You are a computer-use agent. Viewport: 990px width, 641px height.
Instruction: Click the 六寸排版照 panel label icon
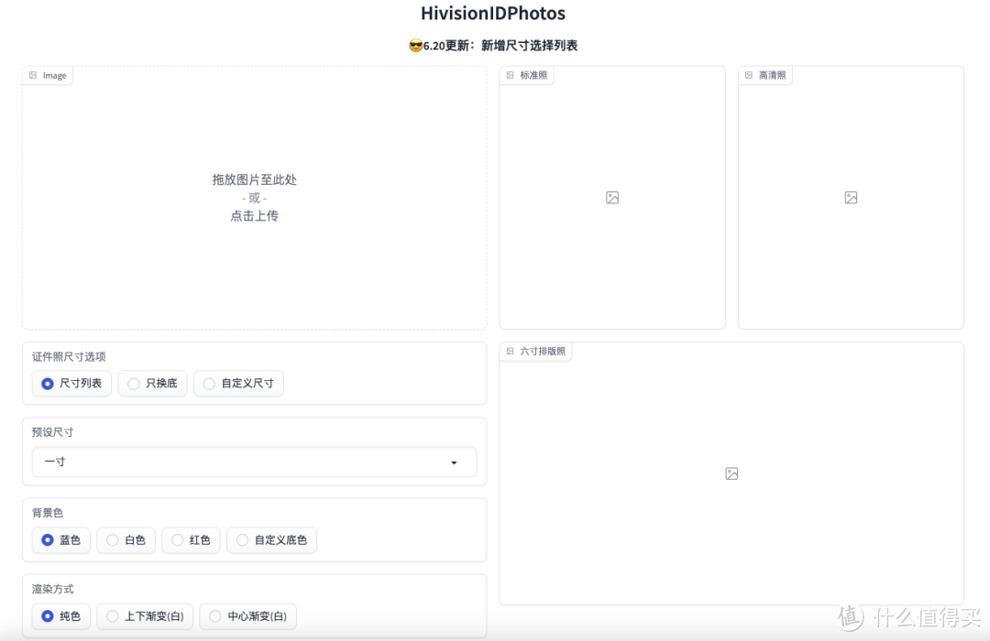click(x=511, y=352)
